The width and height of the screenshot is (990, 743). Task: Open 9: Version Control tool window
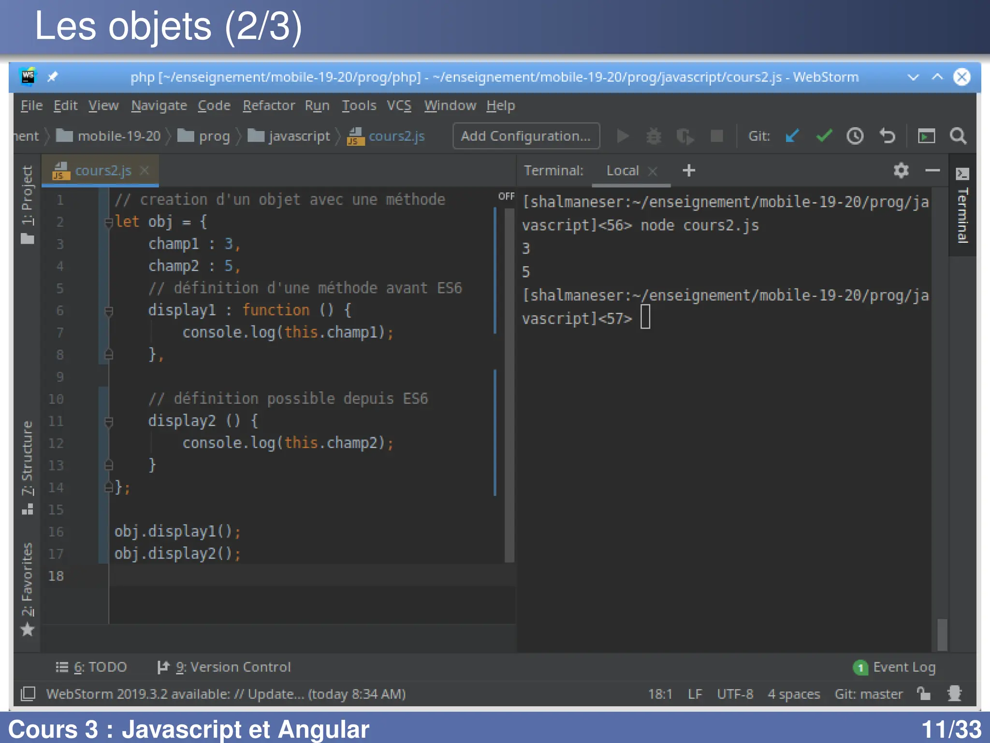(x=224, y=668)
